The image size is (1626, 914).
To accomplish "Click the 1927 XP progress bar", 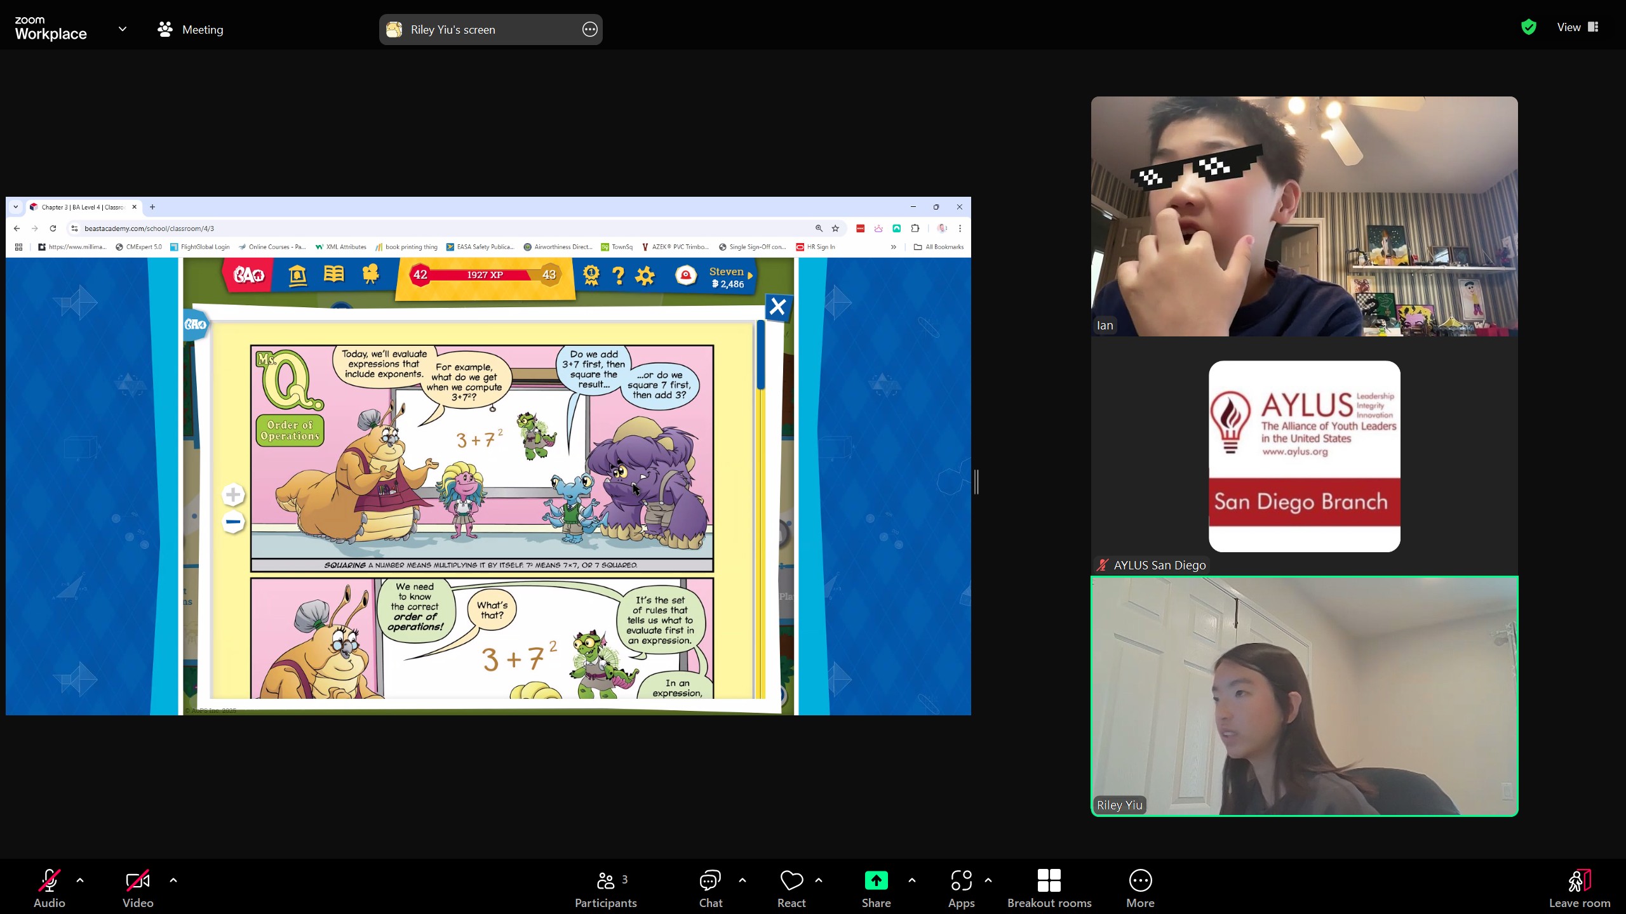I will point(485,275).
